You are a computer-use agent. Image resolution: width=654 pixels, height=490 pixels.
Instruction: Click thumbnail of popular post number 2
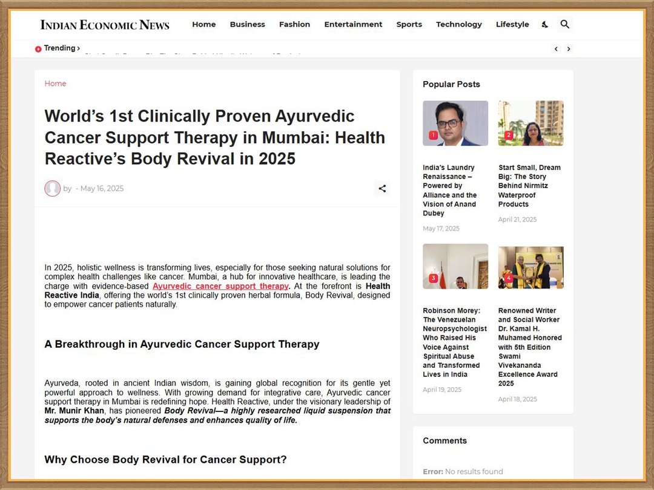[530, 123]
